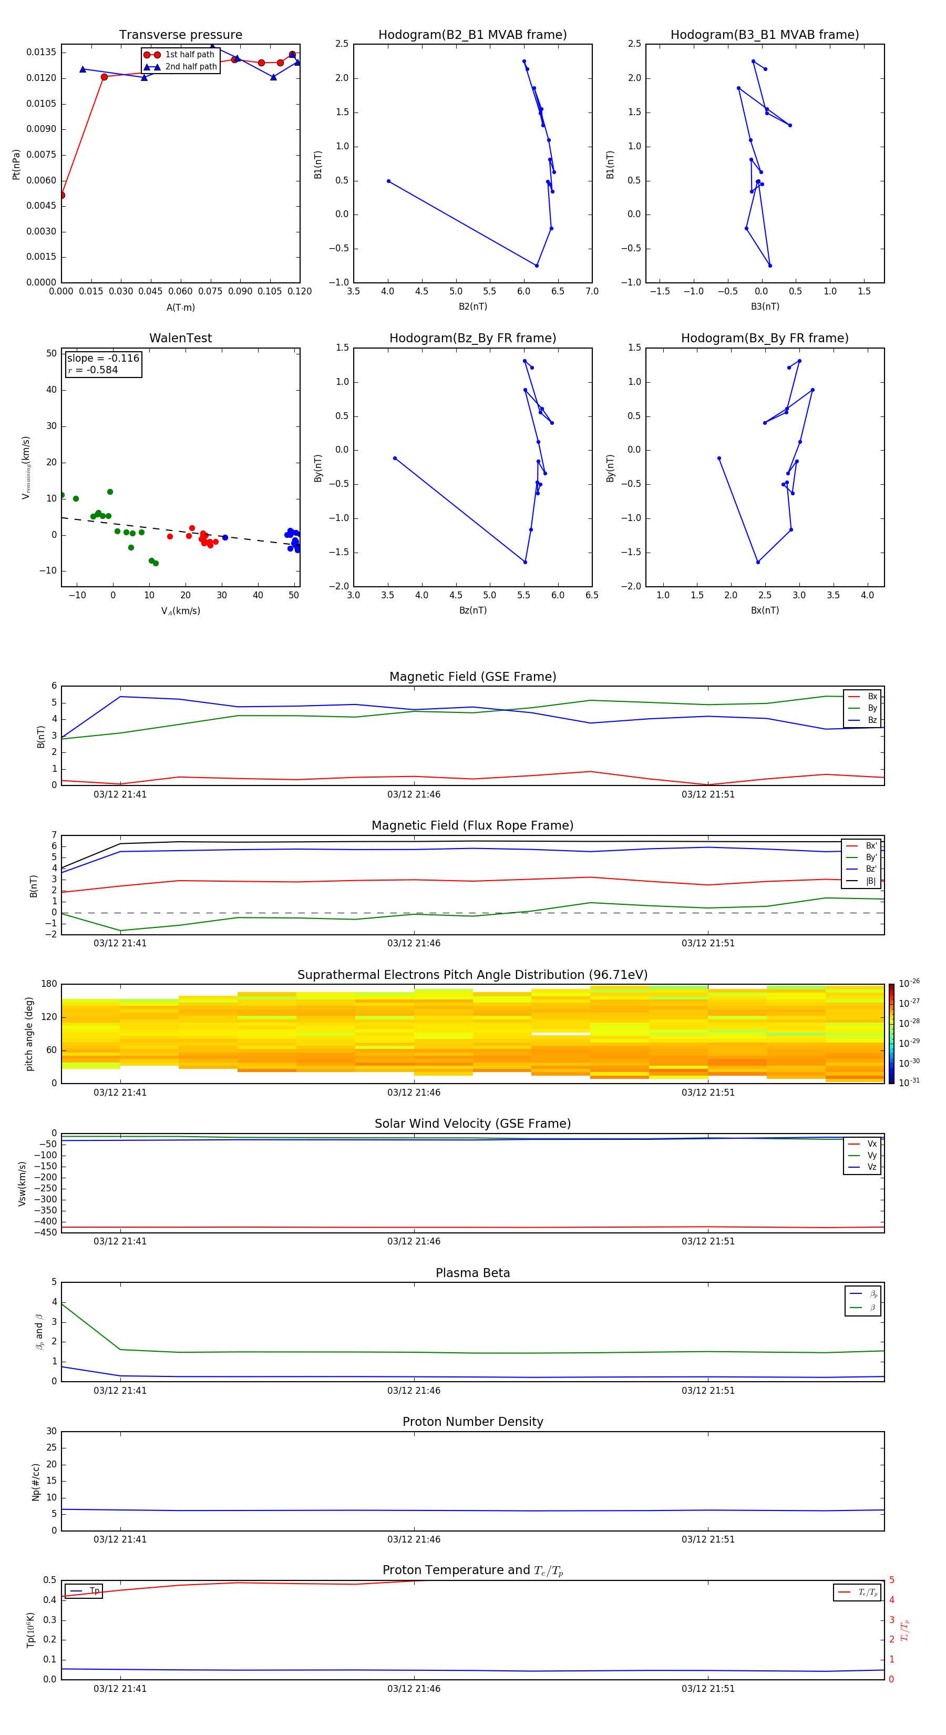Click the 'Plasma Beta' plot title

(x=472, y=1273)
